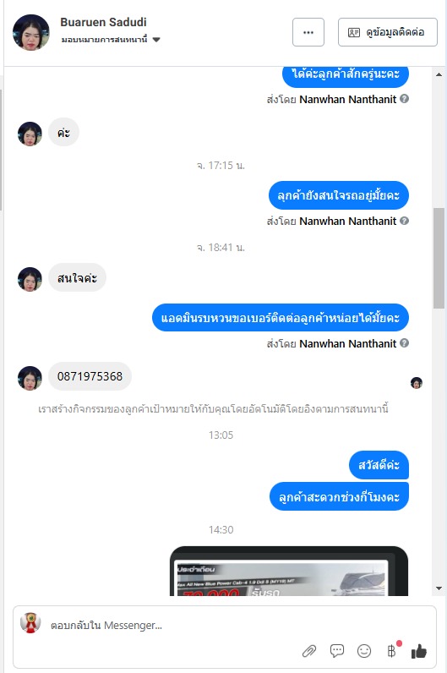Image resolution: width=447 pixels, height=673 pixels.
Task: Open the car promotion image thumbnail
Action: pyautogui.click(x=289, y=572)
